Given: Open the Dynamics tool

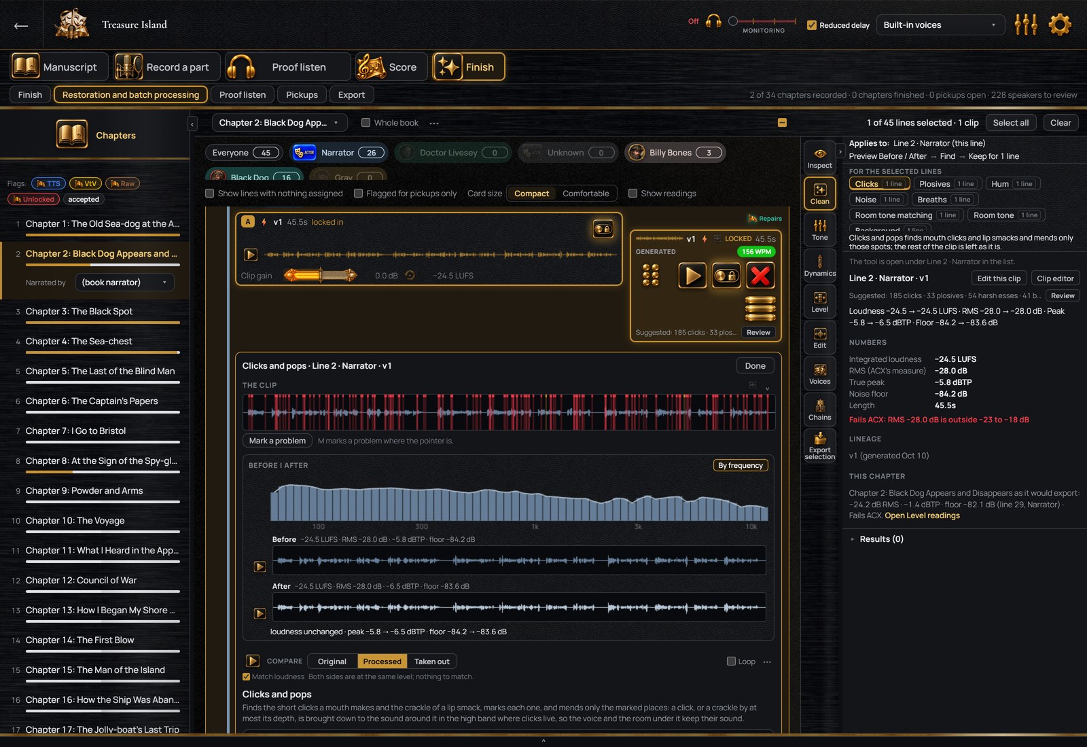Looking at the screenshot, I should [819, 266].
